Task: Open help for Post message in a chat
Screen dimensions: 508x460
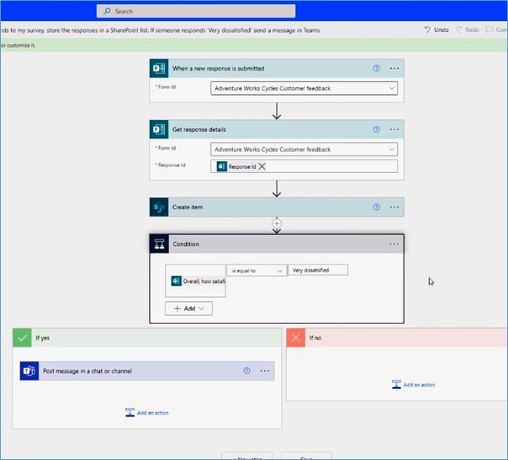Action: pyautogui.click(x=246, y=371)
